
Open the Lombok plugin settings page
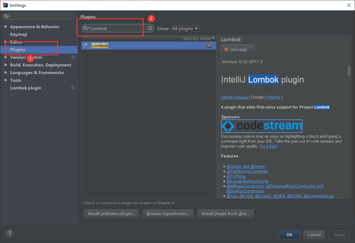26,88
